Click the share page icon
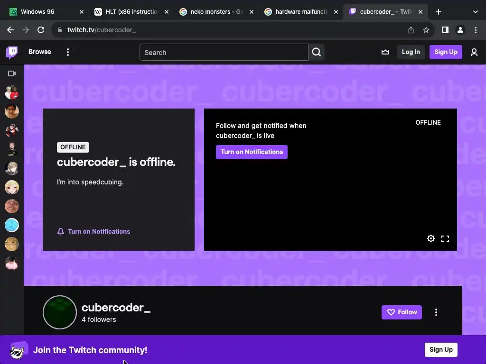 coord(411,30)
